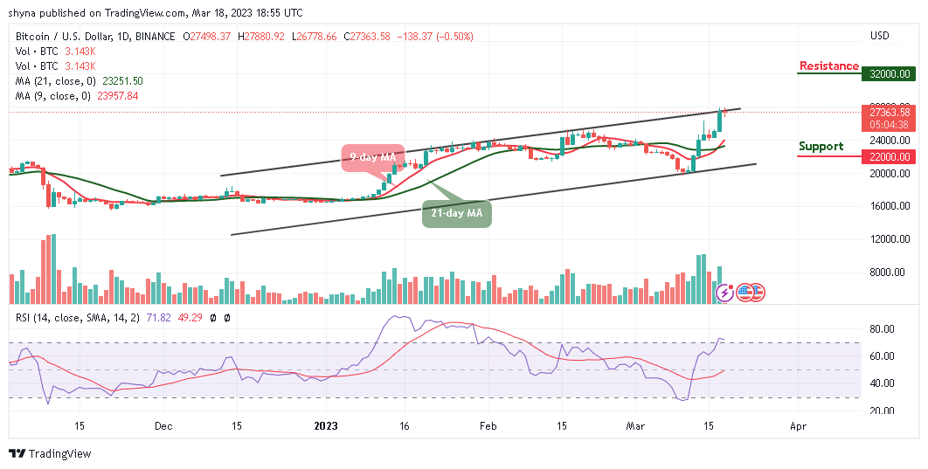Click the 21-day MA callout label

click(456, 212)
